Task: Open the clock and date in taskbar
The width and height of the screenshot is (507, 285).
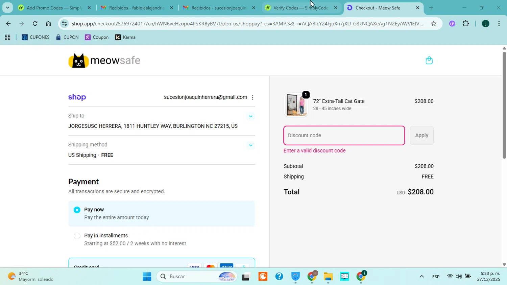Action: (x=488, y=277)
